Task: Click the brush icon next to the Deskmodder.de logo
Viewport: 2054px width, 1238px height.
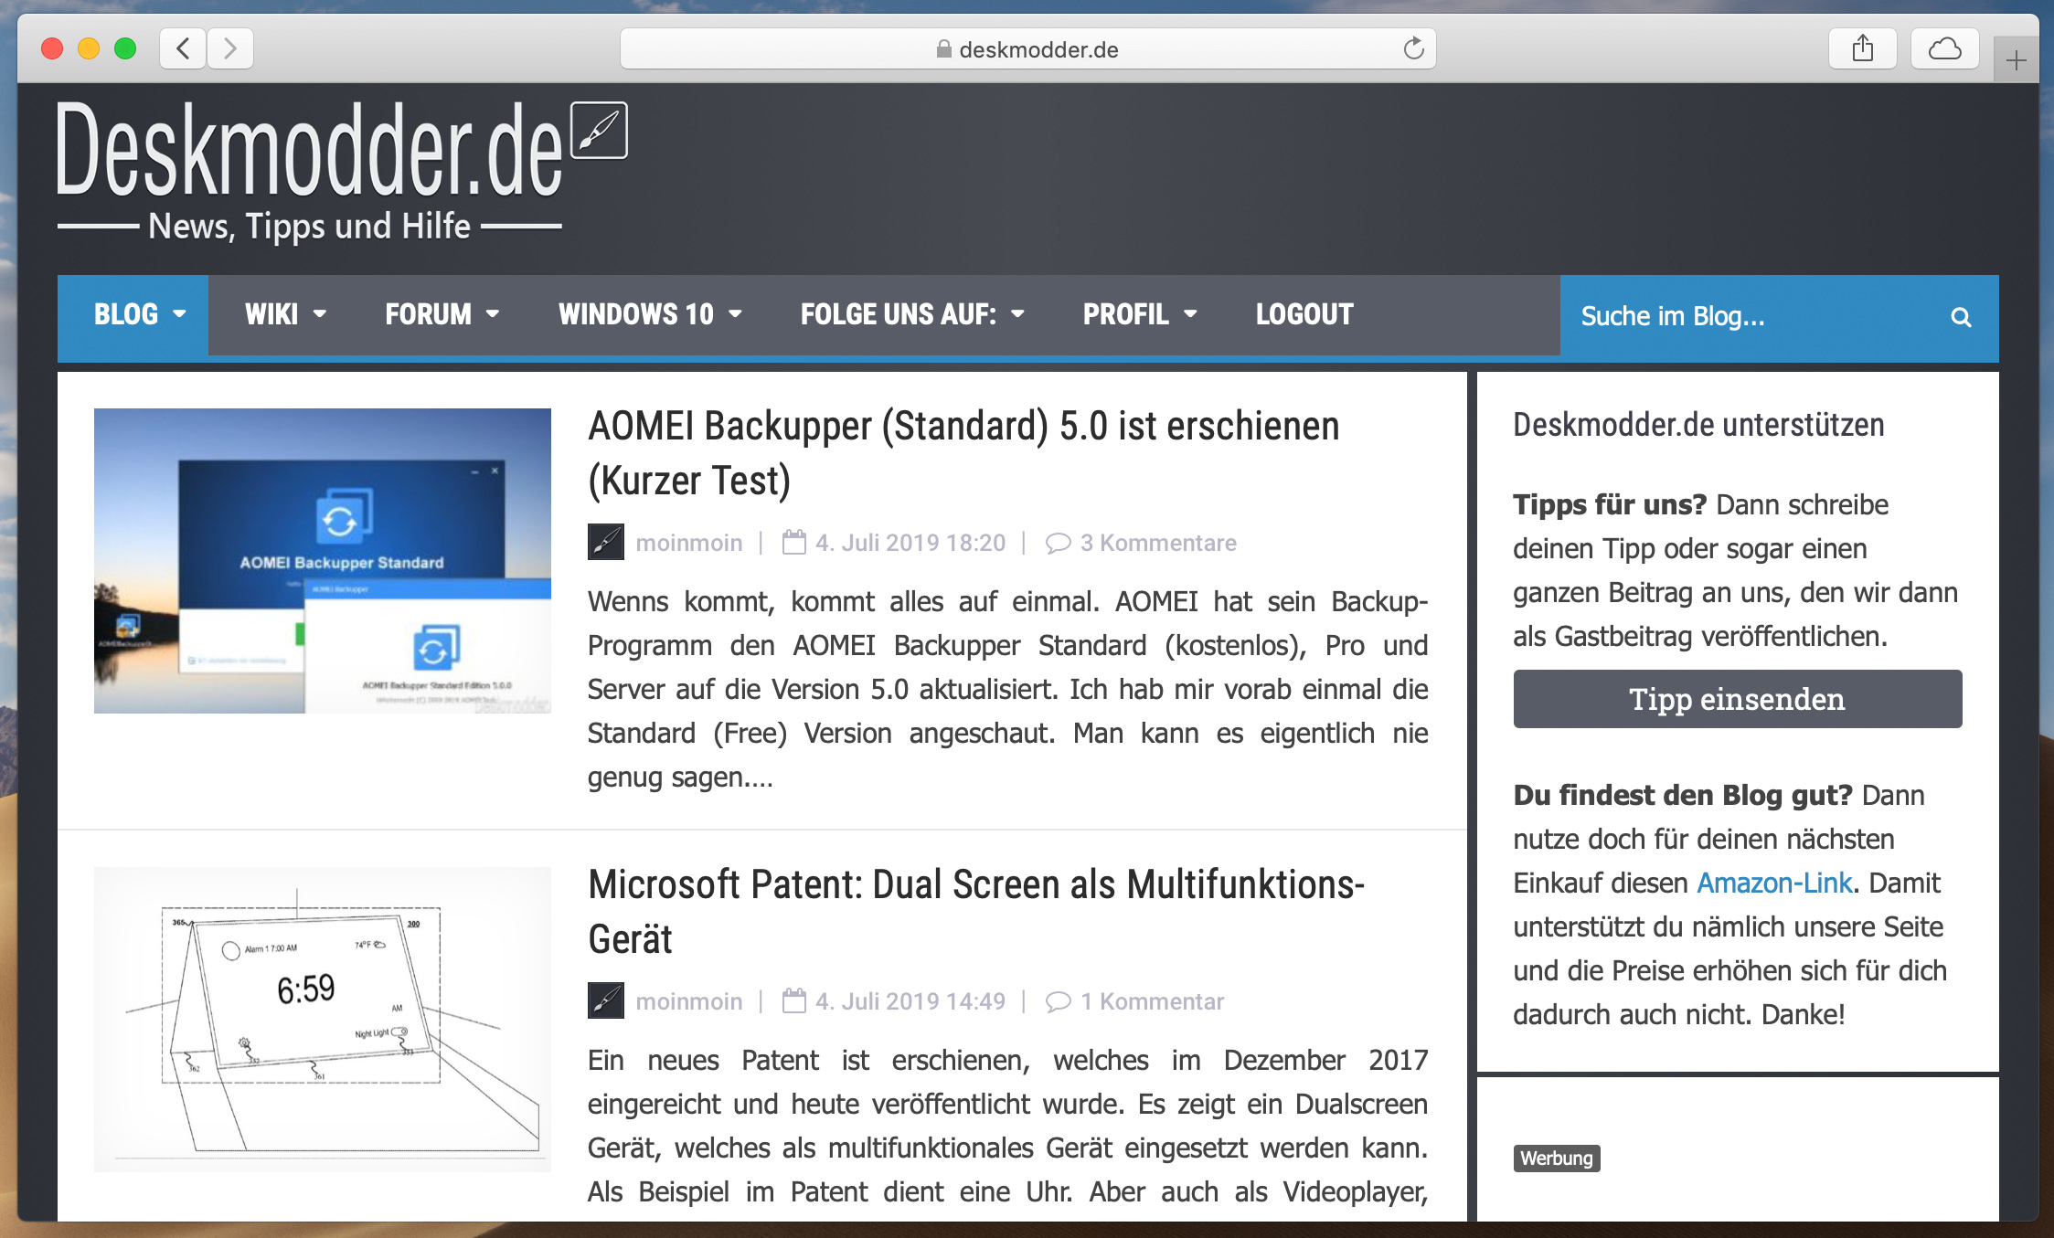Action: pos(600,130)
